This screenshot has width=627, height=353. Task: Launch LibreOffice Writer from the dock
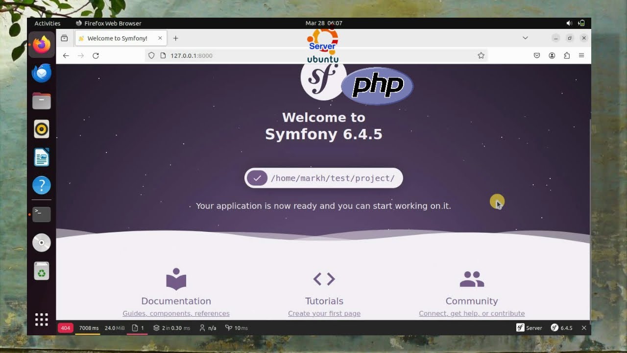[42, 157]
